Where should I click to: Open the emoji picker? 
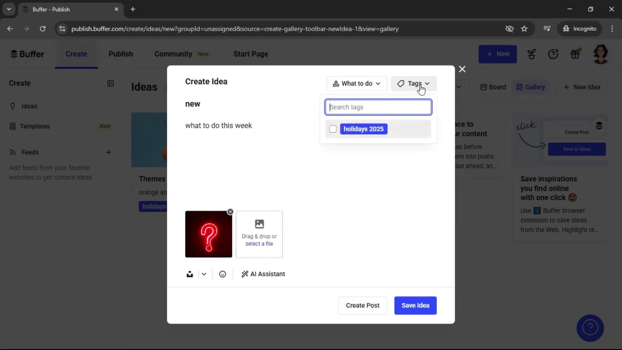tap(223, 274)
